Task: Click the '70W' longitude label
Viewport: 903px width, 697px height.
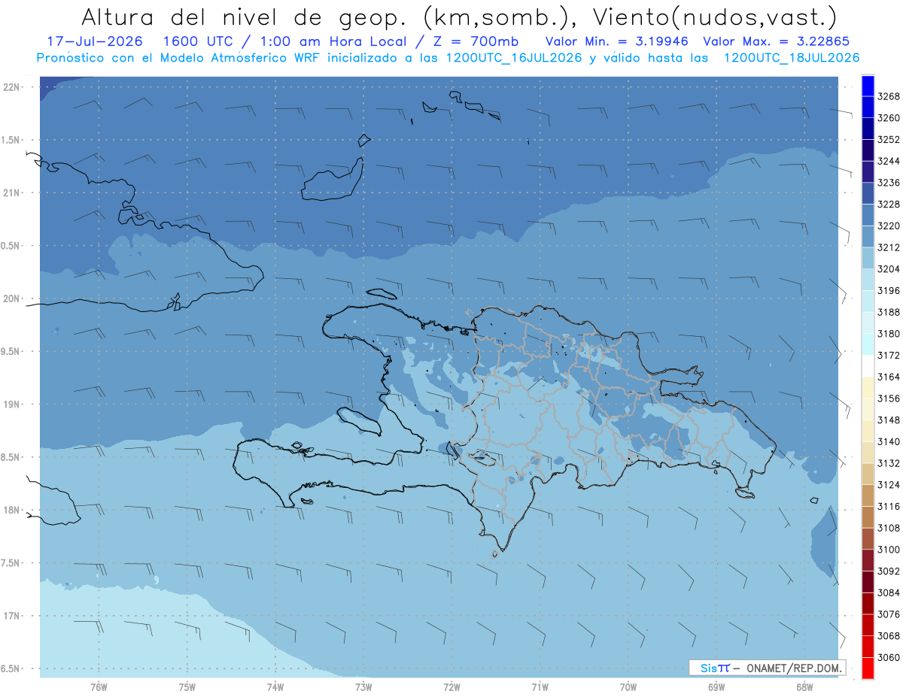Action: coord(628,687)
